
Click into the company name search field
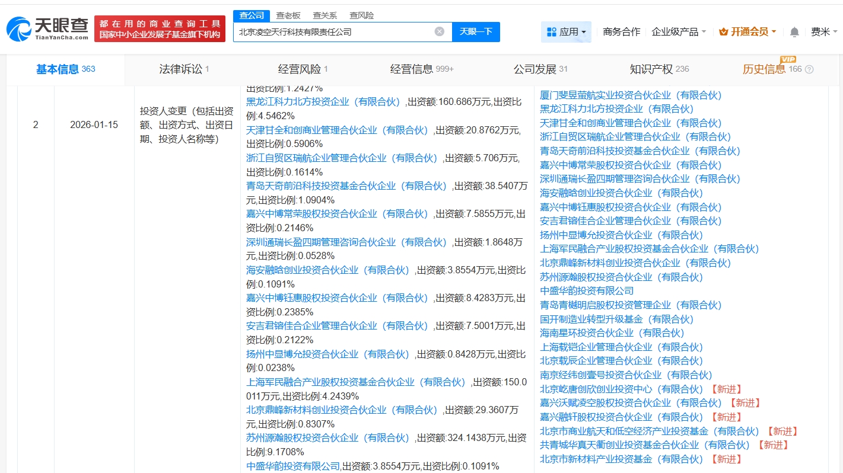[335, 32]
